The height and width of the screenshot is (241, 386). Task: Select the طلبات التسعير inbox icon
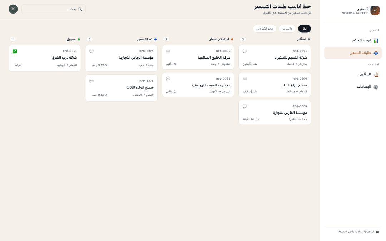376,53
